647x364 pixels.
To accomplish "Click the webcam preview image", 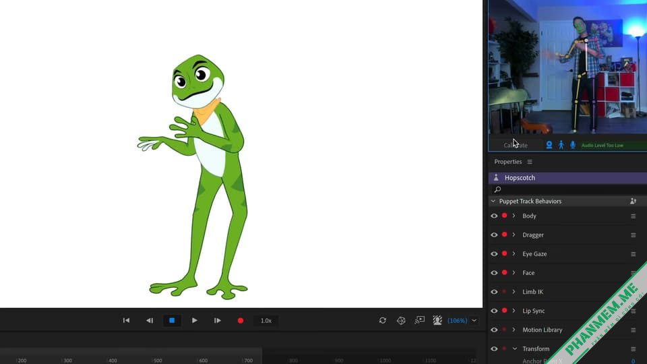I will (x=567, y=67).
